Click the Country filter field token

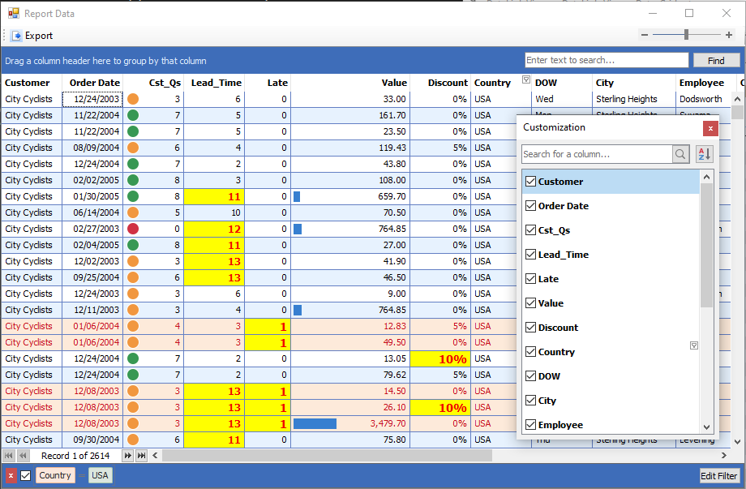coord(55,475)
